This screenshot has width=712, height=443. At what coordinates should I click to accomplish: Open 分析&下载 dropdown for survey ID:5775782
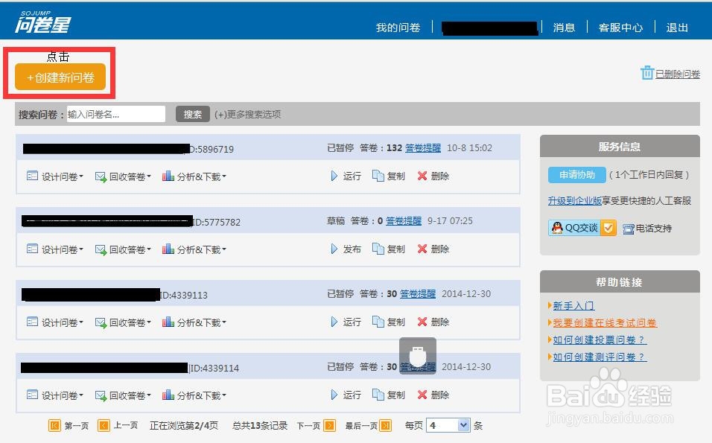coord(194,249)
